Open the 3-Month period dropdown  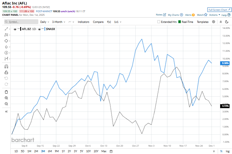point(59,22)
